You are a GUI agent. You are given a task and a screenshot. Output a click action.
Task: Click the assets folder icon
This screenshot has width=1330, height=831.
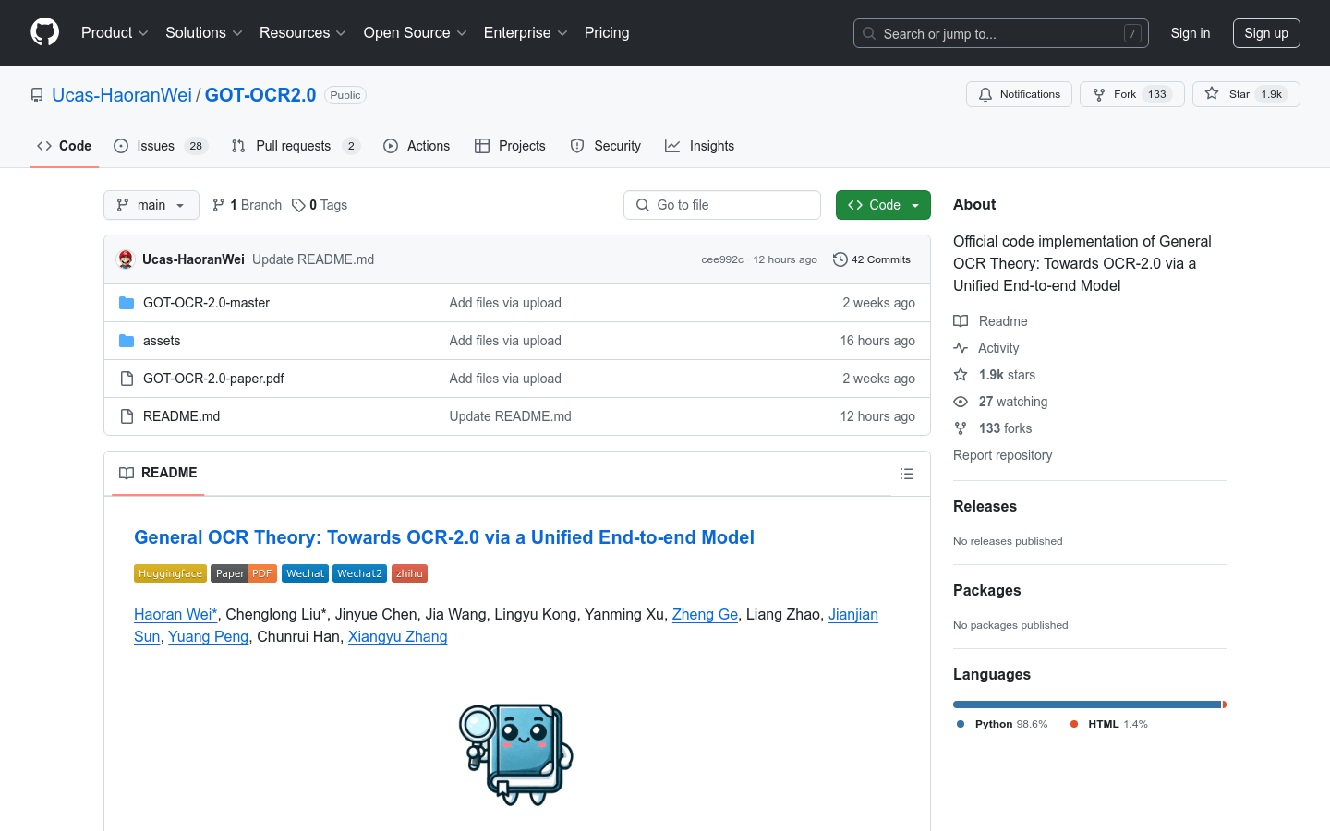(127, 341)
